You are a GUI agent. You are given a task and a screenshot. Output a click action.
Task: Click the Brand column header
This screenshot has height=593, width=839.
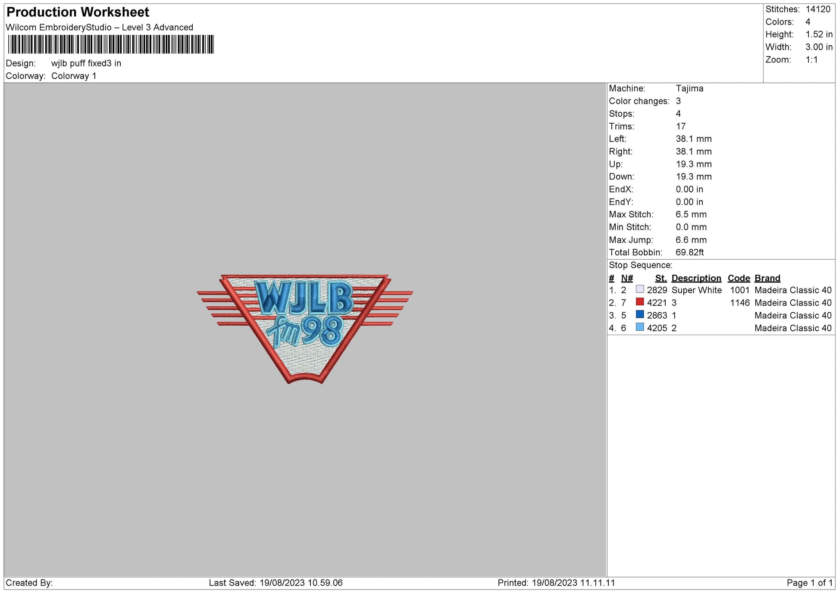coord(767,278)
